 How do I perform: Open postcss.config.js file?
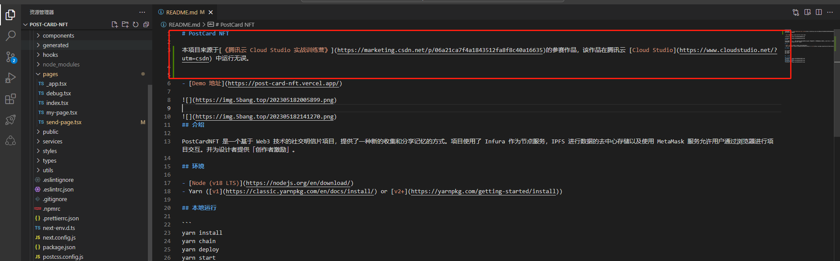pyautogui.click(x=63, y=257)
